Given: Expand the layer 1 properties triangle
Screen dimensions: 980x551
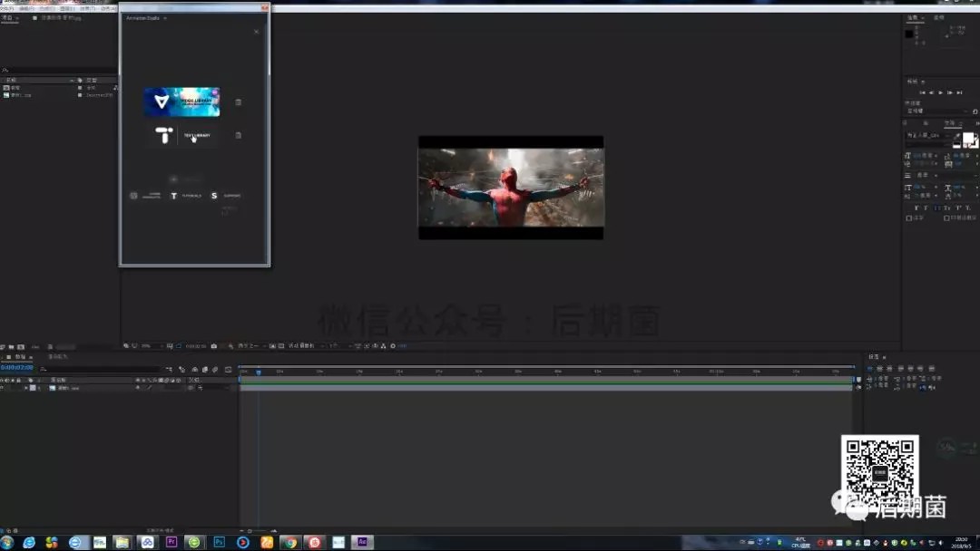Looking at the screenshot, I should pos(25,388).
